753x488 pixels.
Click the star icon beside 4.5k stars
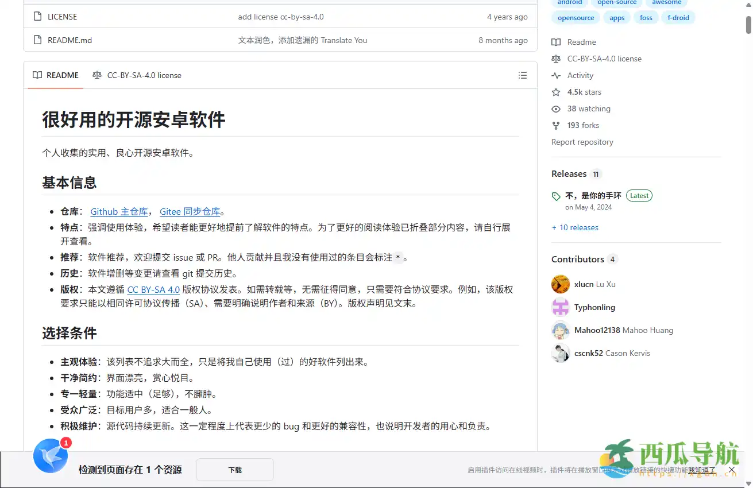tap(555, 92)
